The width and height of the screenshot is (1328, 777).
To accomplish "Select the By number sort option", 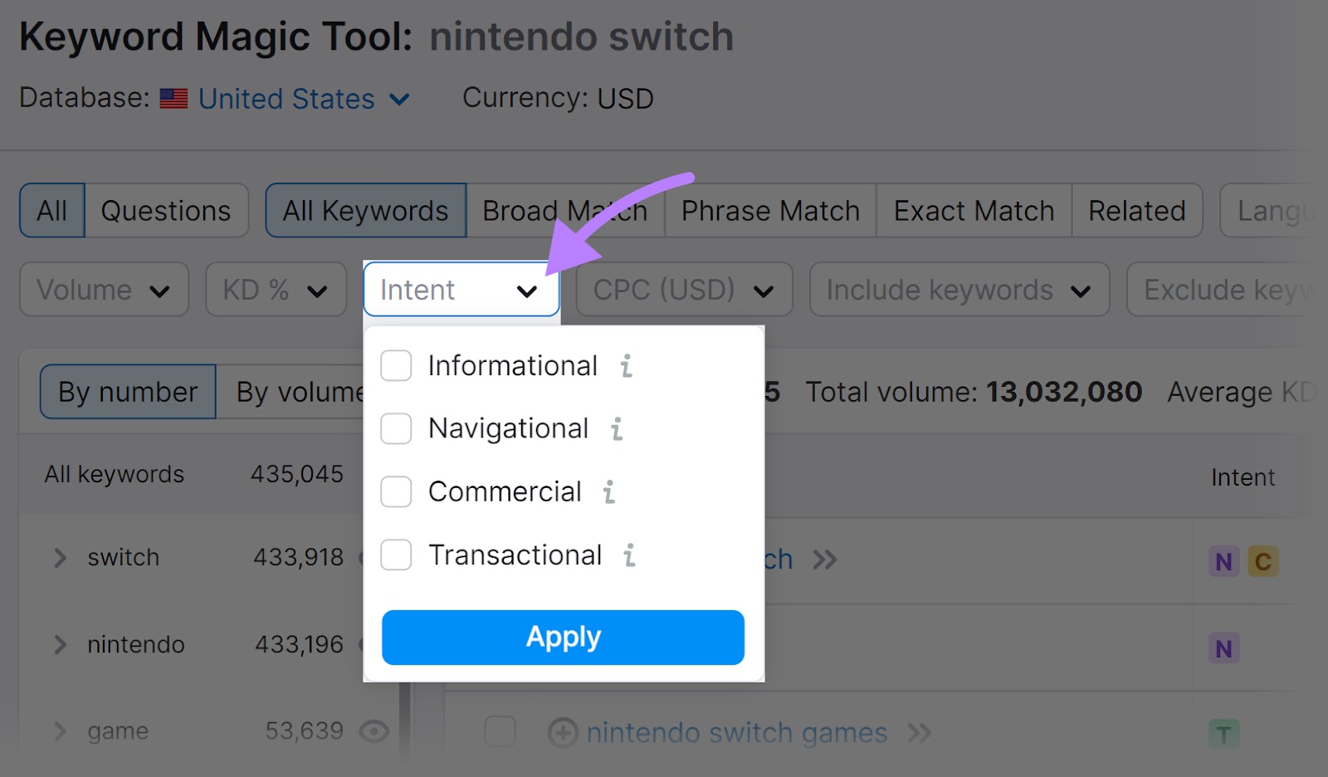I will (128, 392).
